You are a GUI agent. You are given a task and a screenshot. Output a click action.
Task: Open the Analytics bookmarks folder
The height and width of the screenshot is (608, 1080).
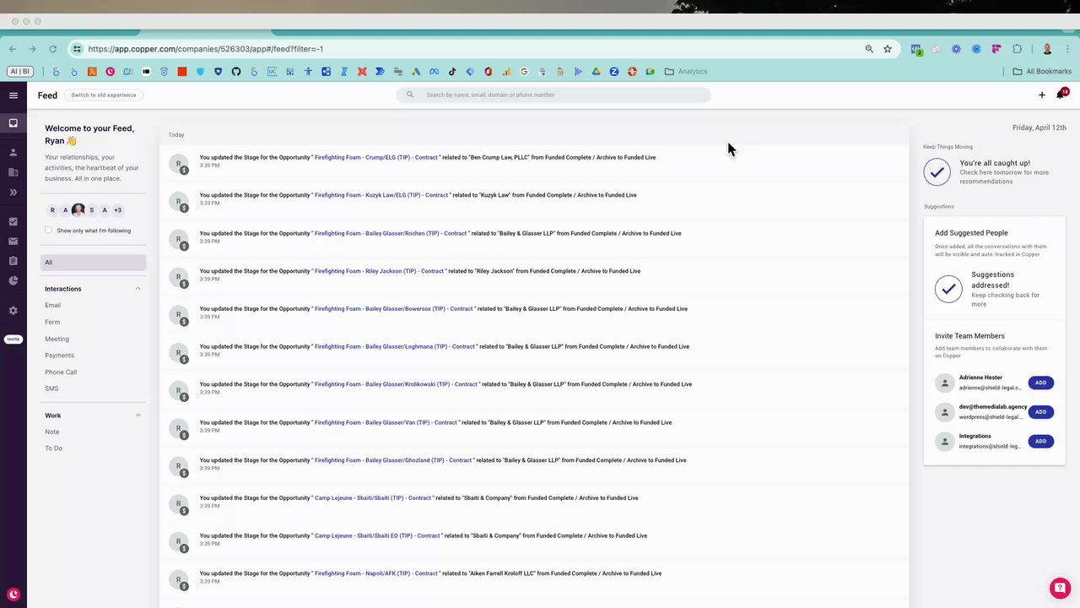pos(686,72)
